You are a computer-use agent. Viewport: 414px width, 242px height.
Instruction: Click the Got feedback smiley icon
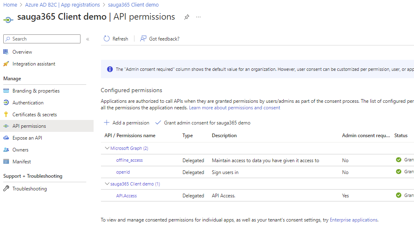[x=143, y=38]
